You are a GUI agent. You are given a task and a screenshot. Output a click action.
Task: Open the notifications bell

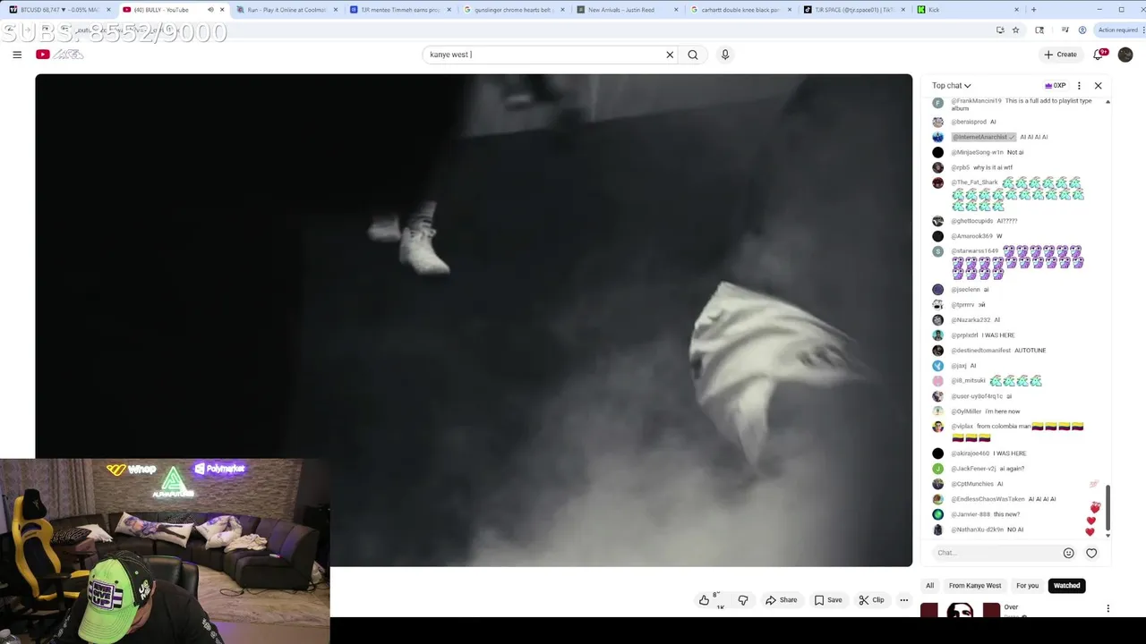(x=1099, y=55)
